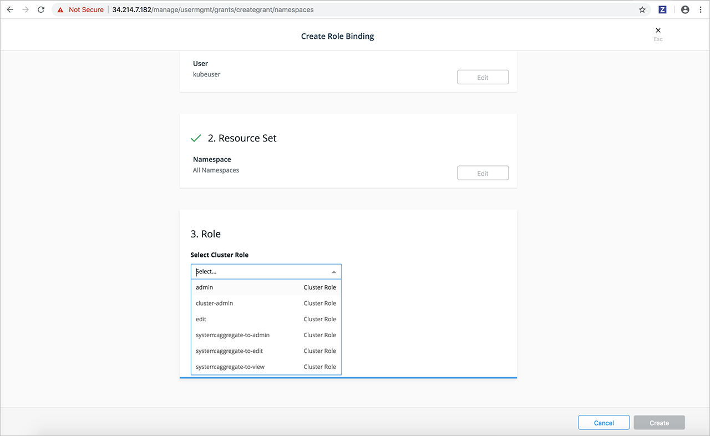Click the browser forward arrow
The image size is (710, 436).
tap(26, 9)
